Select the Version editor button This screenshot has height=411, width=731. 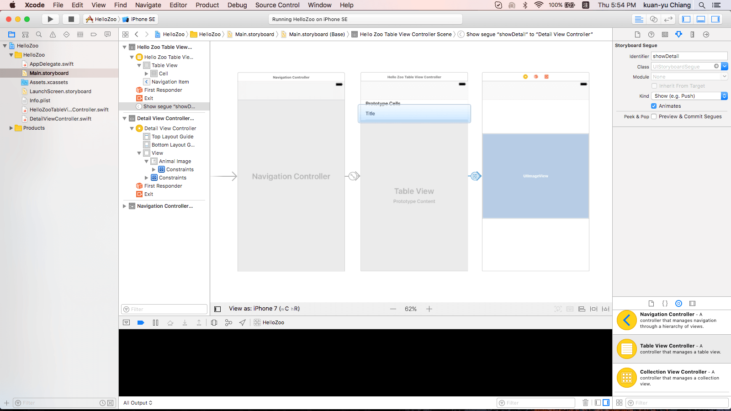click(668, 19)
